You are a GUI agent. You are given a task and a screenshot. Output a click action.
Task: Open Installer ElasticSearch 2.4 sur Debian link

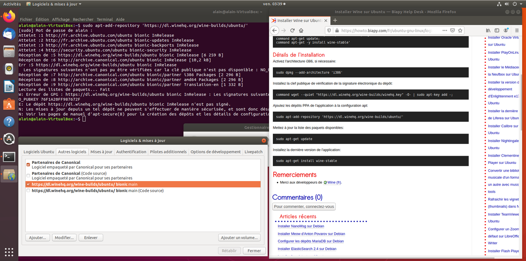tap(307, 249)
